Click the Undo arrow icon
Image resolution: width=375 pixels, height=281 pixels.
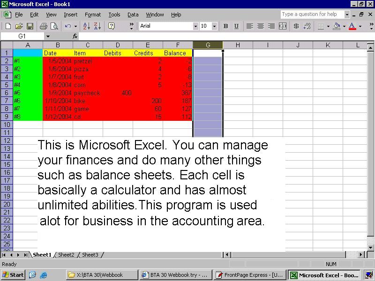(67, 26)
